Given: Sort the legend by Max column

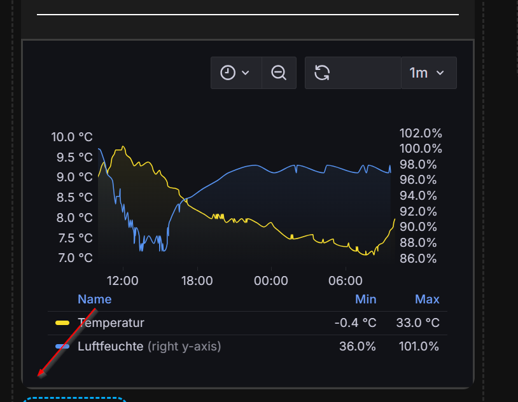Looking at the screenshot, I should tap(427, 299).
